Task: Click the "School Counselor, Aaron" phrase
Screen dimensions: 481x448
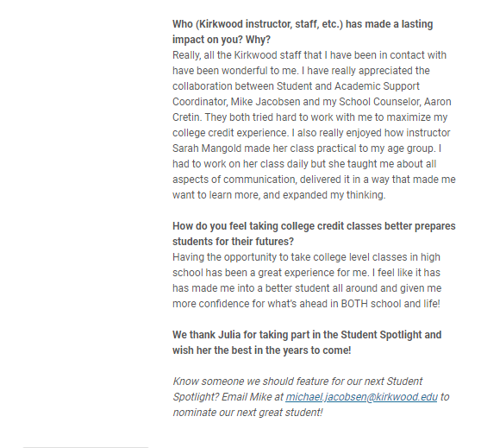Action: [395, 101]
